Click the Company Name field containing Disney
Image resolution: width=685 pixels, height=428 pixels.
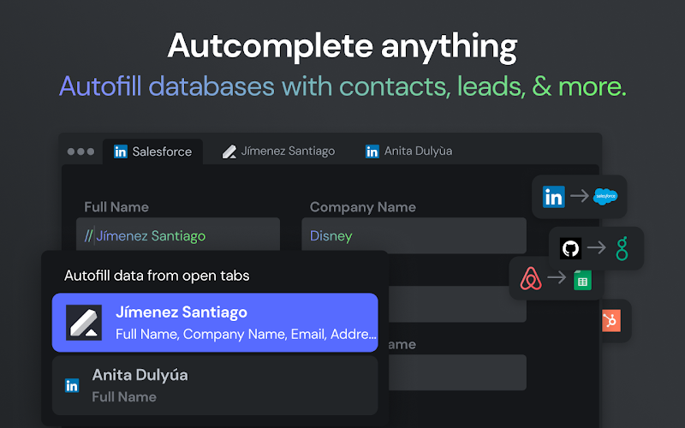(414, 235)
